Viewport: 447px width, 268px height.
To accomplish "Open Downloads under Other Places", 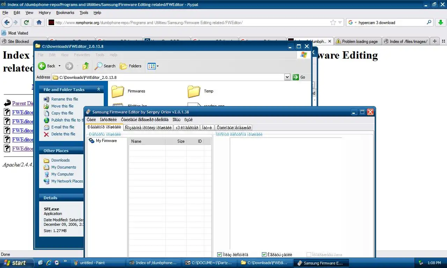I will [60, 160].
